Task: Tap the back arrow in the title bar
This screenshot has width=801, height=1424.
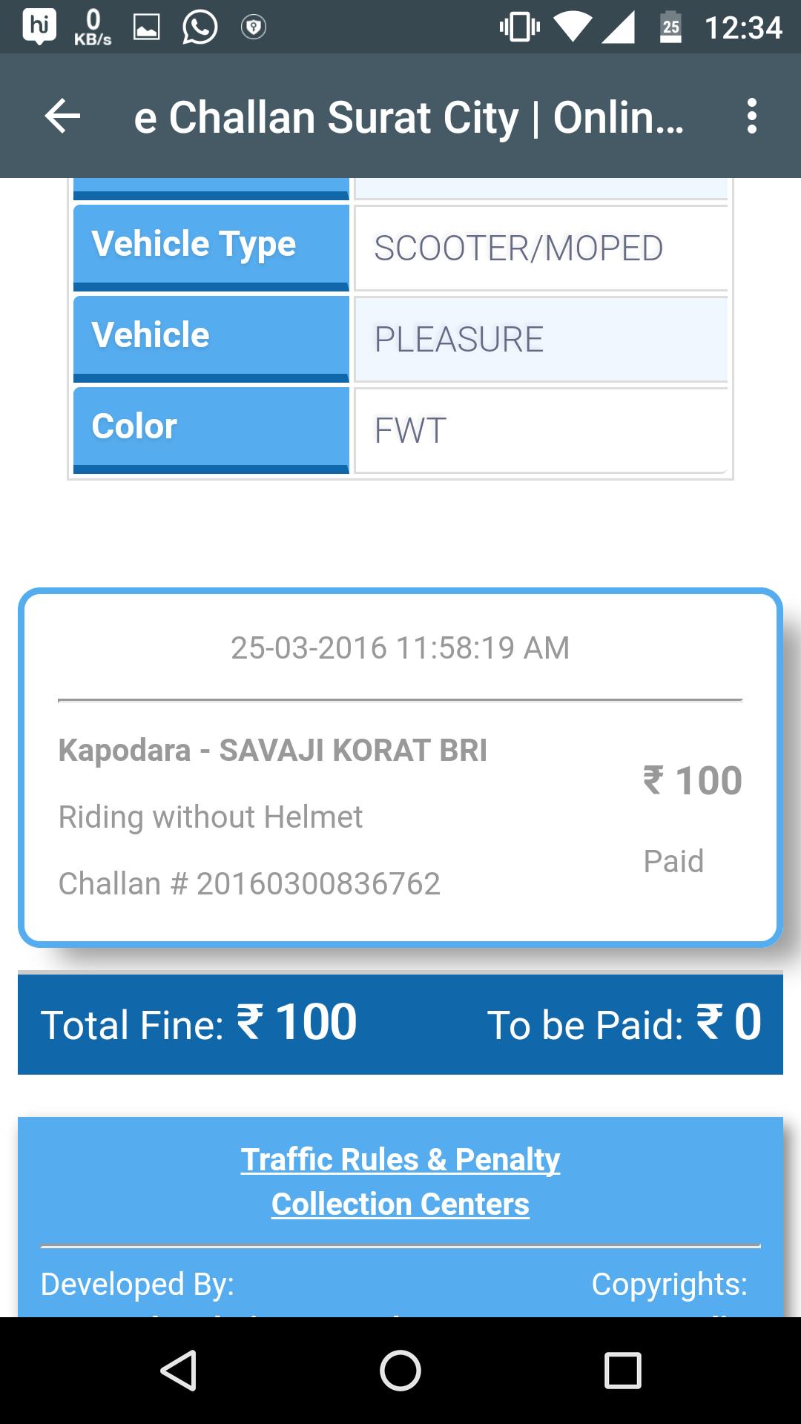Action: coord(61,116)
